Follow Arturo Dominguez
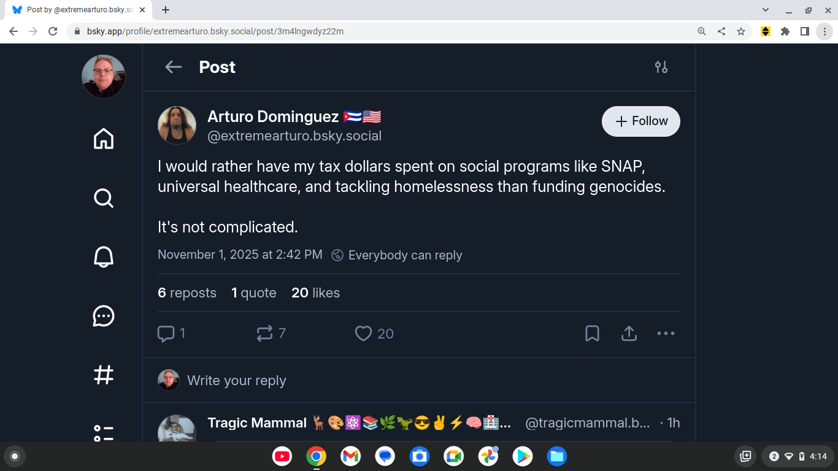 (641, 121)
